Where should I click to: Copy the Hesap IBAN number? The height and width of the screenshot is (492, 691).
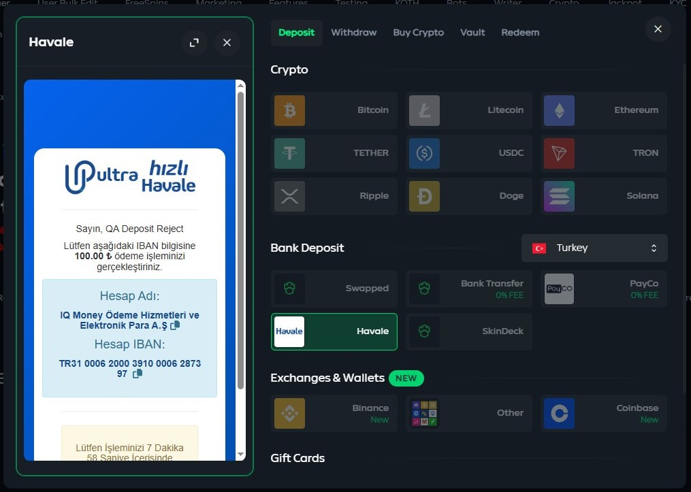138,374
